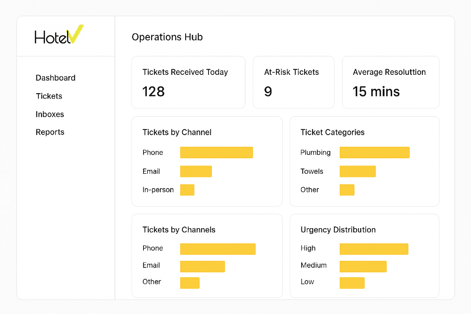Click the Urgency Distribution title

[338, 230]
